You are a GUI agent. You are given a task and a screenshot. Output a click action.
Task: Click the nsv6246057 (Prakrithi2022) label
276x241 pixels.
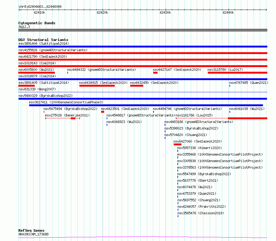(x=202, y=207)
